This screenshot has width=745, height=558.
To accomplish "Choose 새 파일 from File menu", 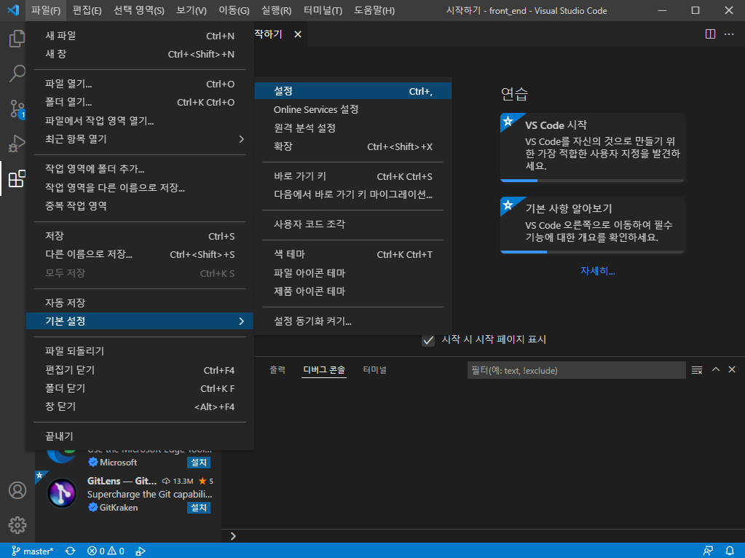I will [139, 36].
